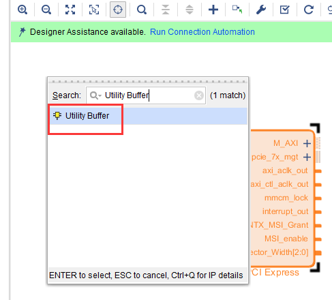
Task: Activate the Select Area tool
Action: pyautogui.click(x=94, y=10)
